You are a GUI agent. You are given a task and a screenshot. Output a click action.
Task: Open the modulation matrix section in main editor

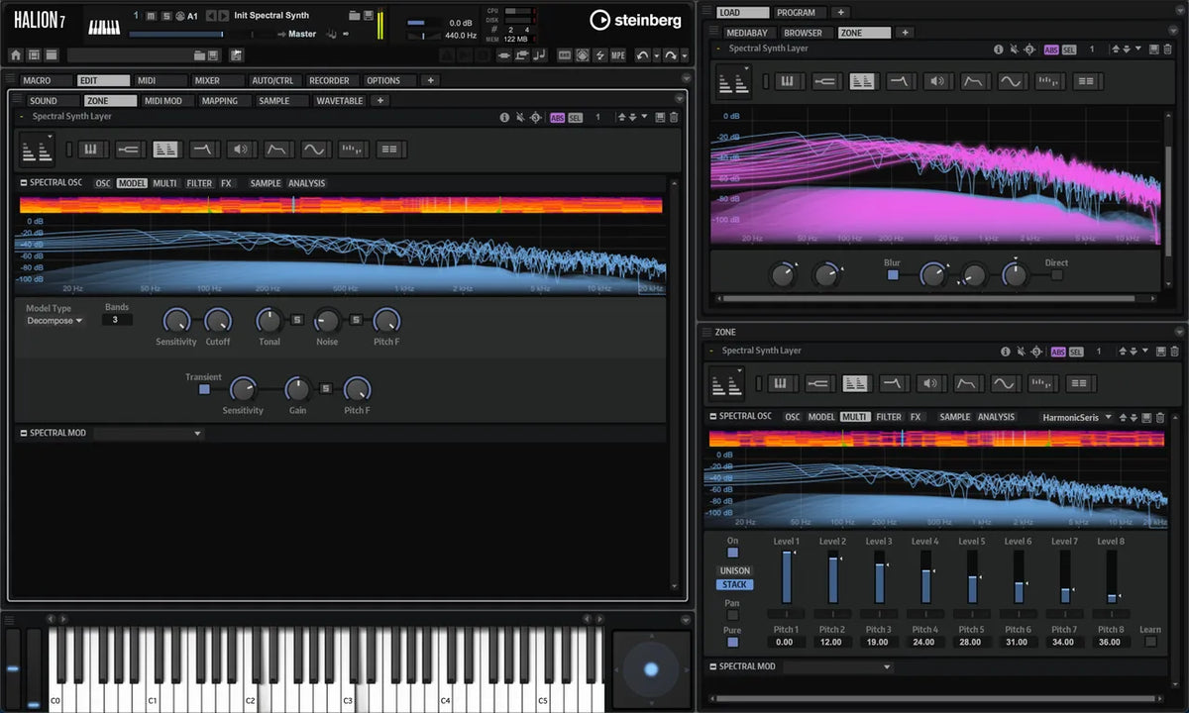pyautogui.click(x=388, y=150)
